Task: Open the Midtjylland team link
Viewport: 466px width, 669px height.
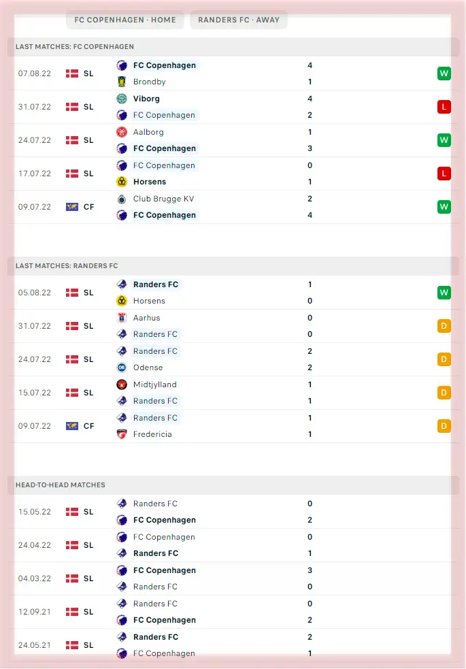Action: 154,385
